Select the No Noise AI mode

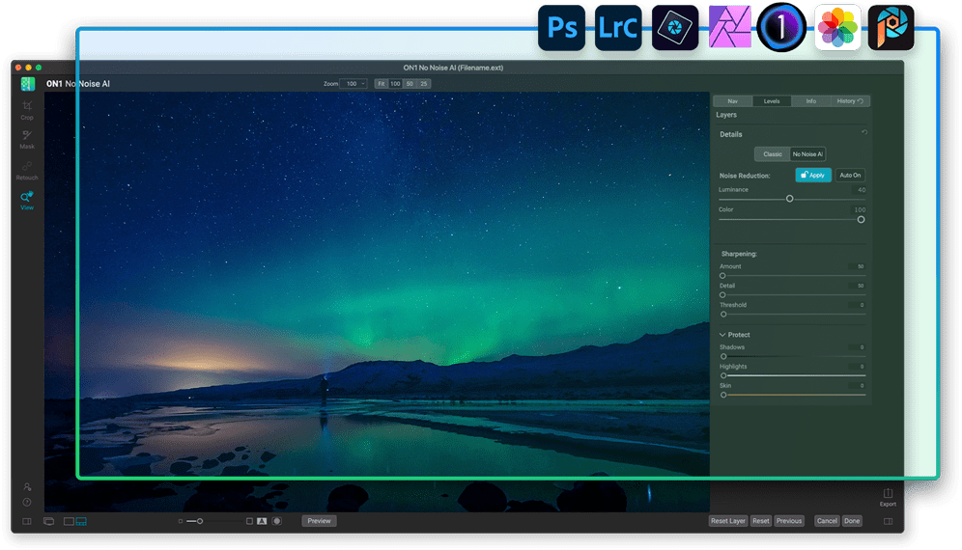click(x=808, y=154)
